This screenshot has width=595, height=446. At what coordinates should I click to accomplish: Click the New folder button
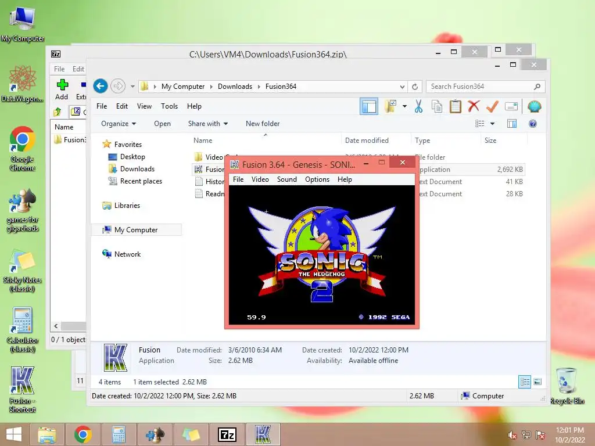click(263, 124)
